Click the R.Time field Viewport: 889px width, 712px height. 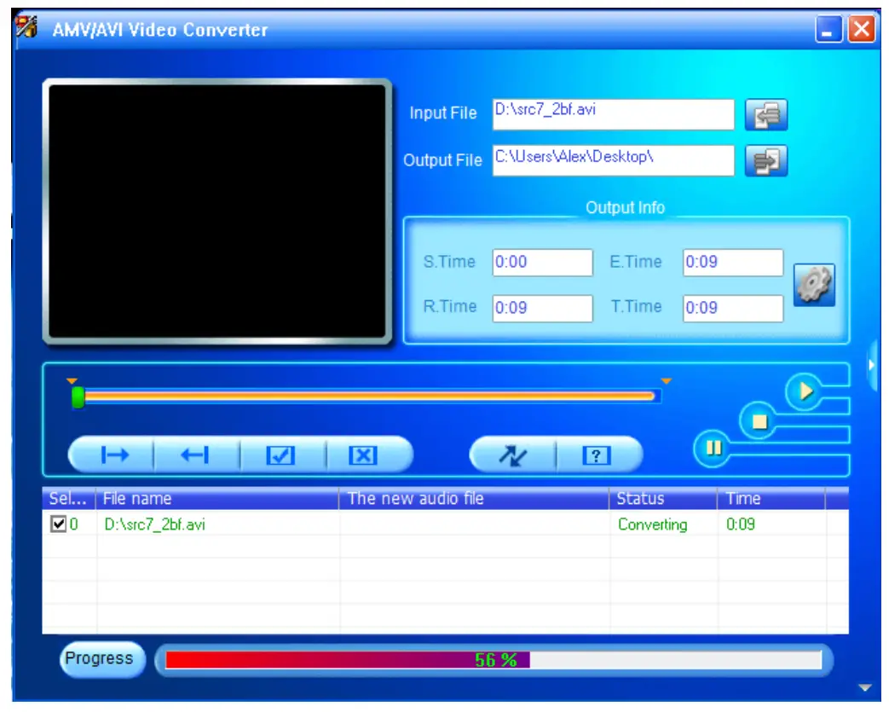pyautogui.click(x=543, y=308)
